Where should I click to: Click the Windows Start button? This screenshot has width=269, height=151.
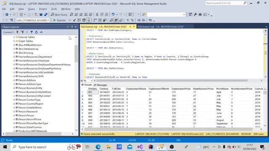click(x=5, y=147)
